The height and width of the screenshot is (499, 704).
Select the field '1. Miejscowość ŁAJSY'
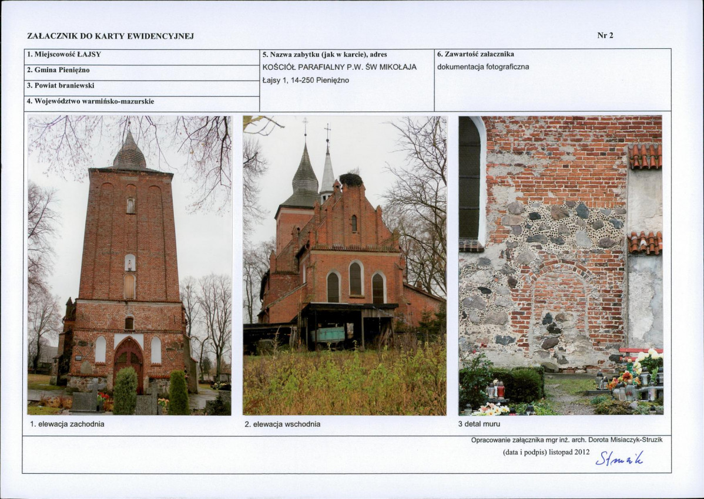coord(142,57)
